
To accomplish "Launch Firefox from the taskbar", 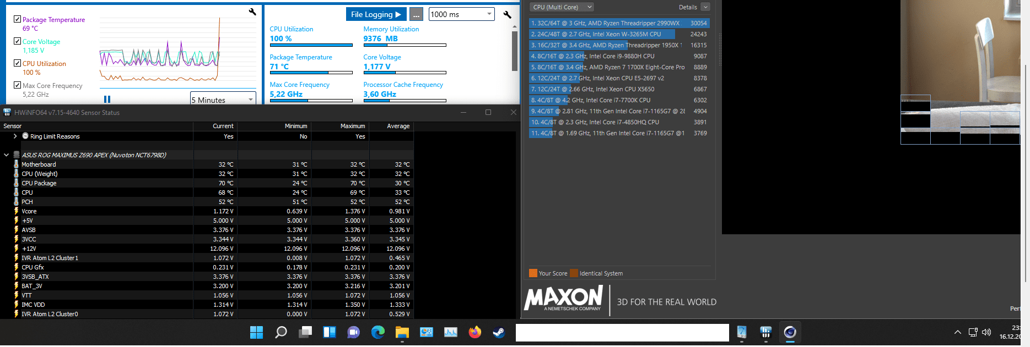I will click(475, 332).
